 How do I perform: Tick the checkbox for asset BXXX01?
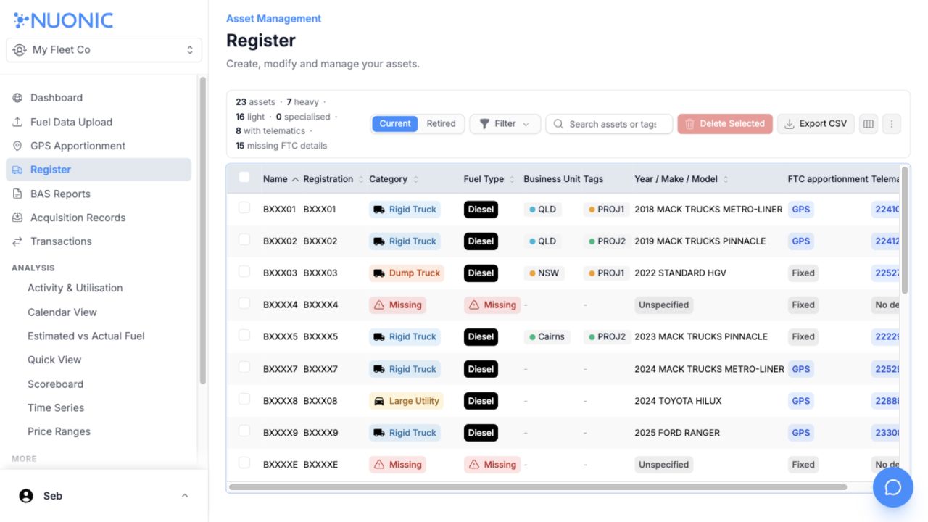coord(244,207)
